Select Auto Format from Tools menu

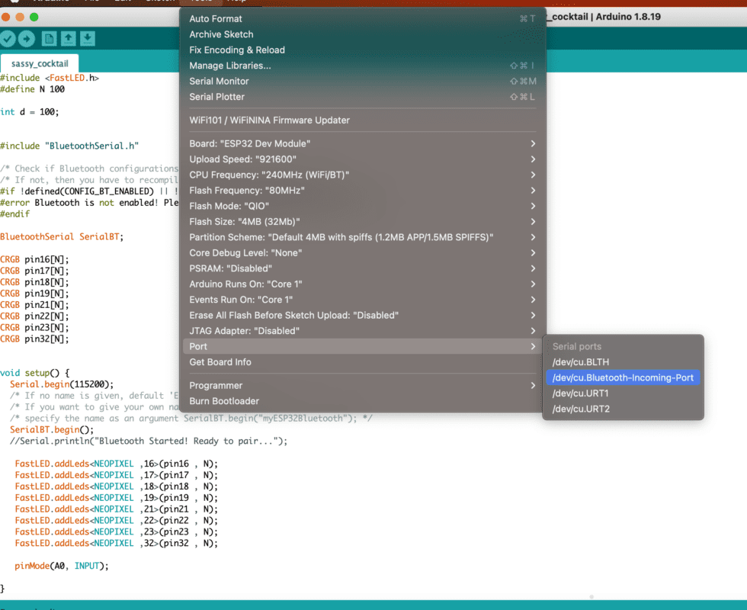(x=216, y=18)
